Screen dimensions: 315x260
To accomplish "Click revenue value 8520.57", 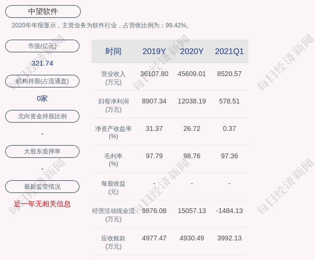I will (229, 74).
